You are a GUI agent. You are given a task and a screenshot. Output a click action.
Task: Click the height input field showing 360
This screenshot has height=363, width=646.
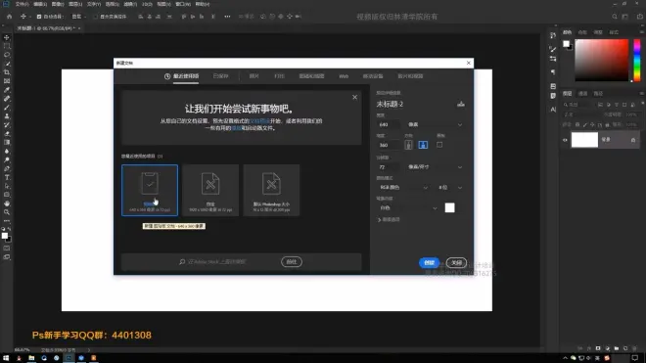click(388, 145)
